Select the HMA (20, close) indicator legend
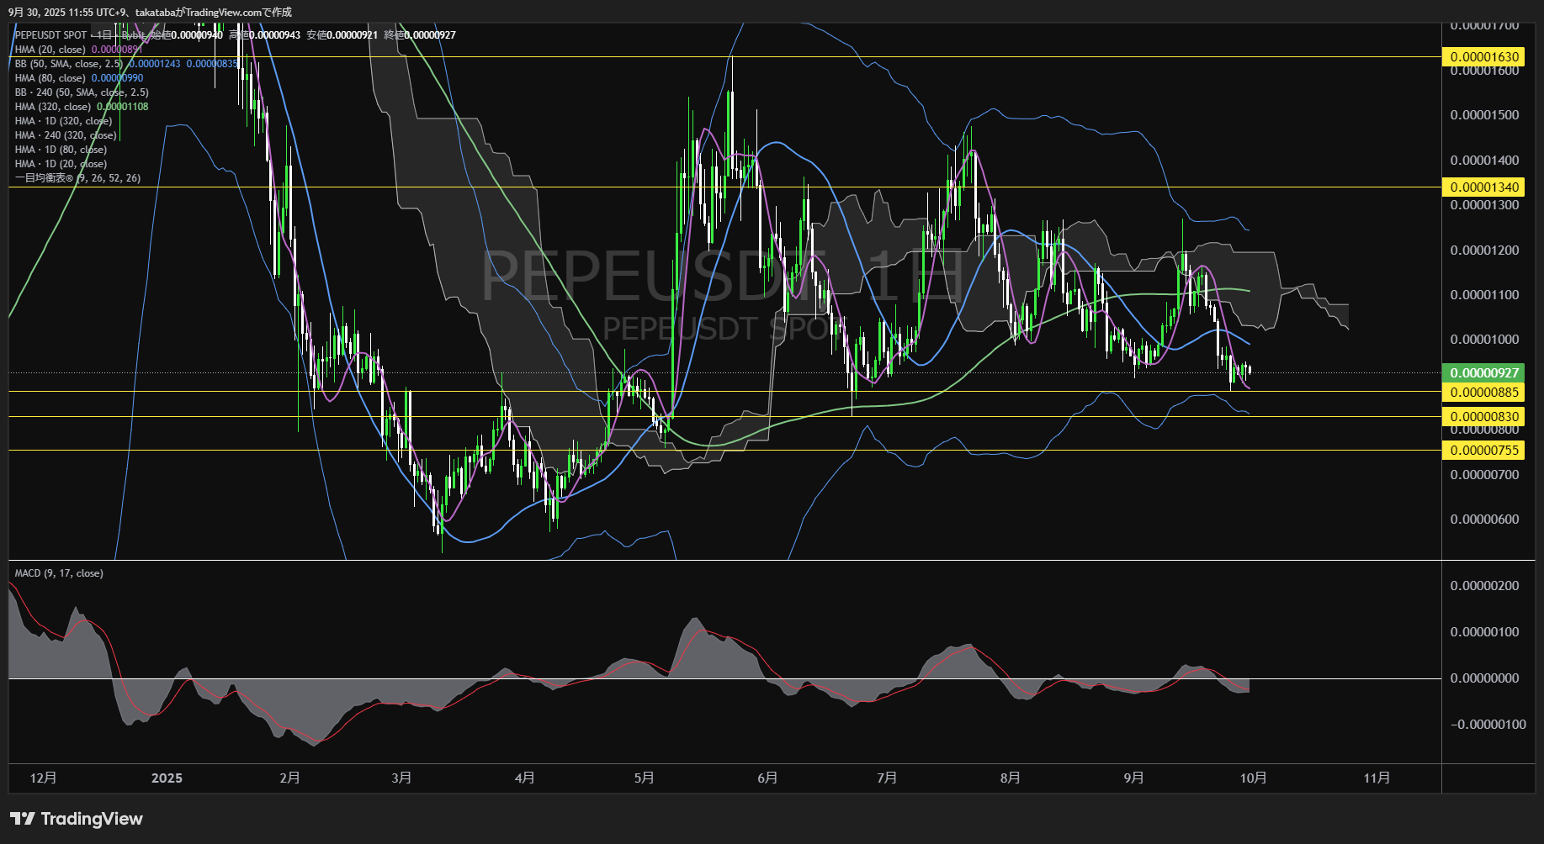 50,50
